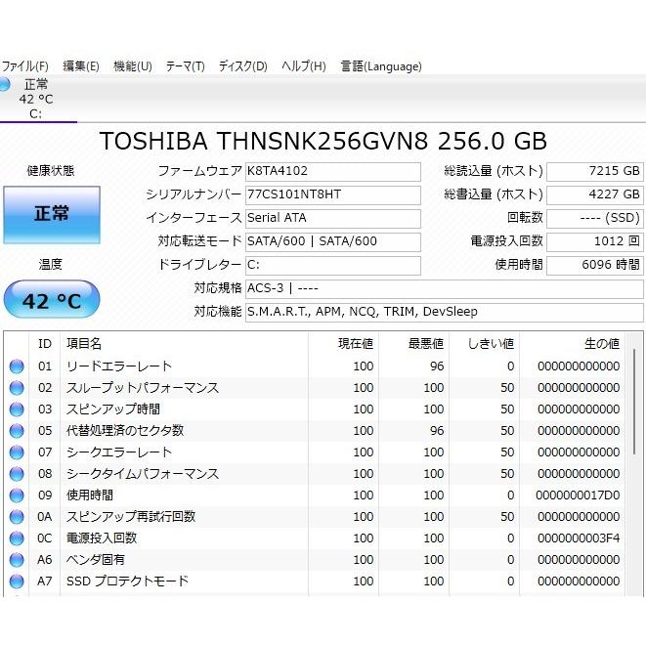
Task: Click status icon for 05 代替処理済のセクタ数
Action: coord(17,431)
